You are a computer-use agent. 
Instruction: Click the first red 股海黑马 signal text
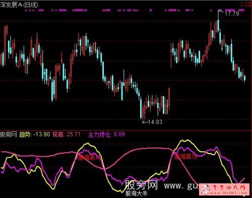point(90,158)
